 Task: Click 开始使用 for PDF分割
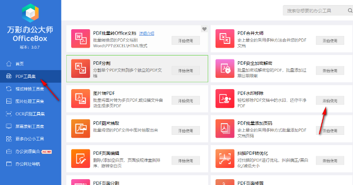point(185,71)
